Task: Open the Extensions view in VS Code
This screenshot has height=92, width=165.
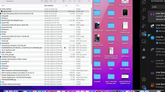Action: 144,33
